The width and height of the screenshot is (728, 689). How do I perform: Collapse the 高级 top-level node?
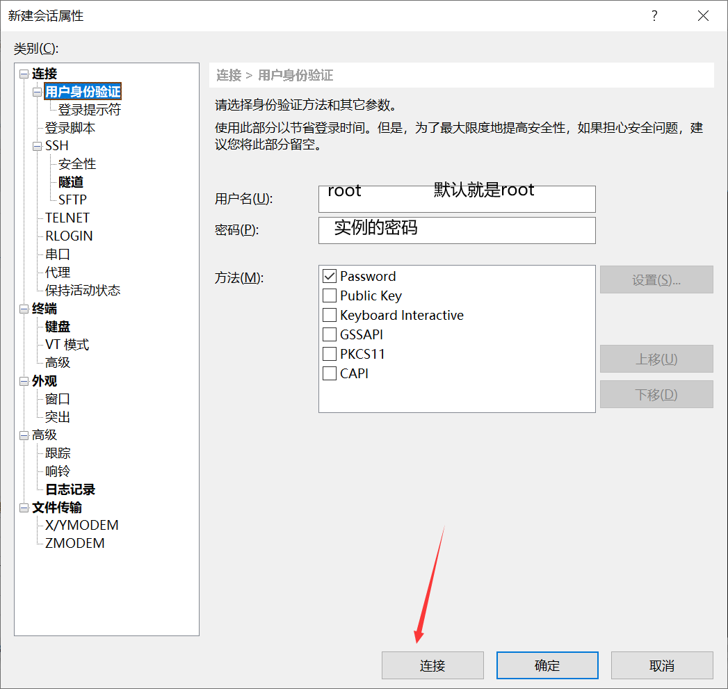24,435
